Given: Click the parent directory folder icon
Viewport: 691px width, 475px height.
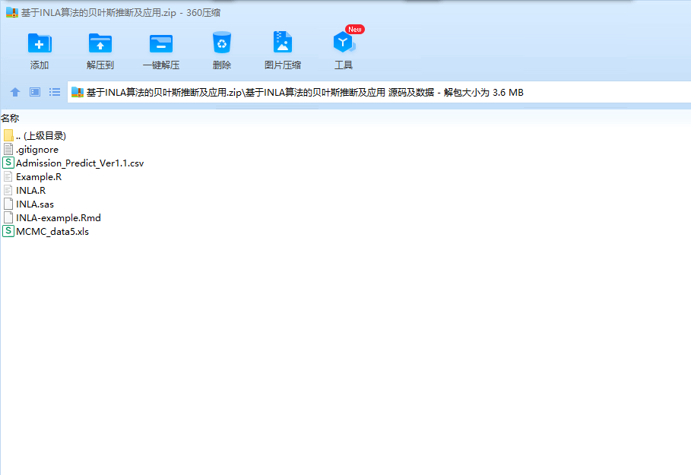Looking at the screenshot, I should pyautogui.click(x=8, y=135).
